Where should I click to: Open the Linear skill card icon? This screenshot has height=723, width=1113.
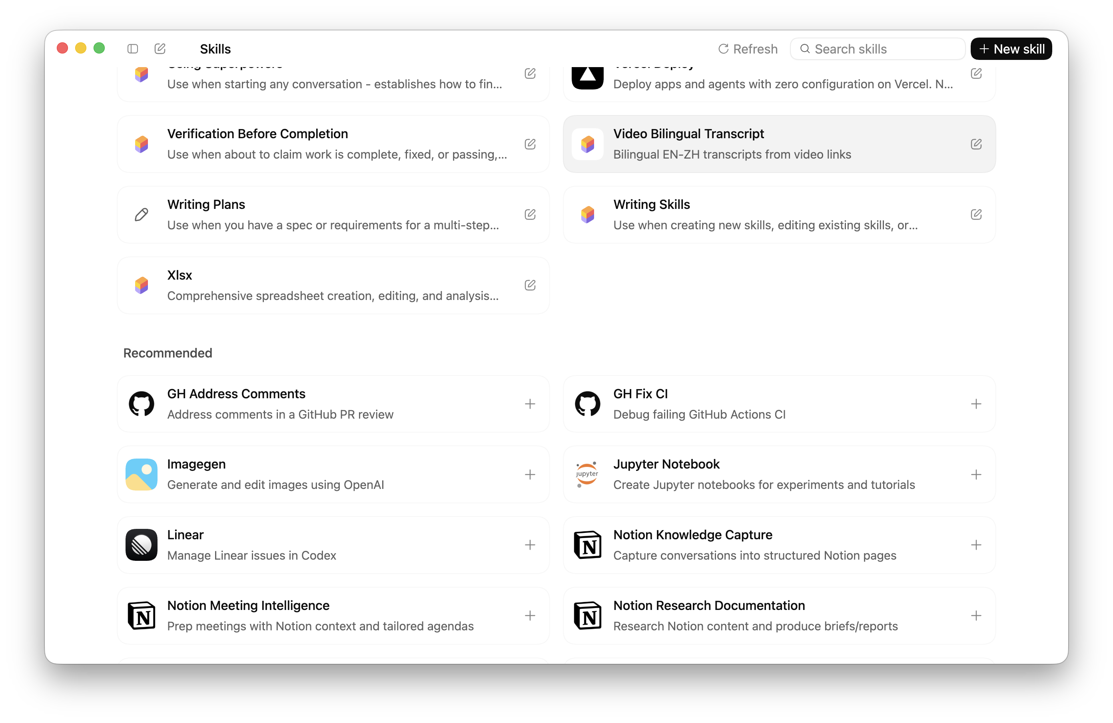tap(141, 545)
